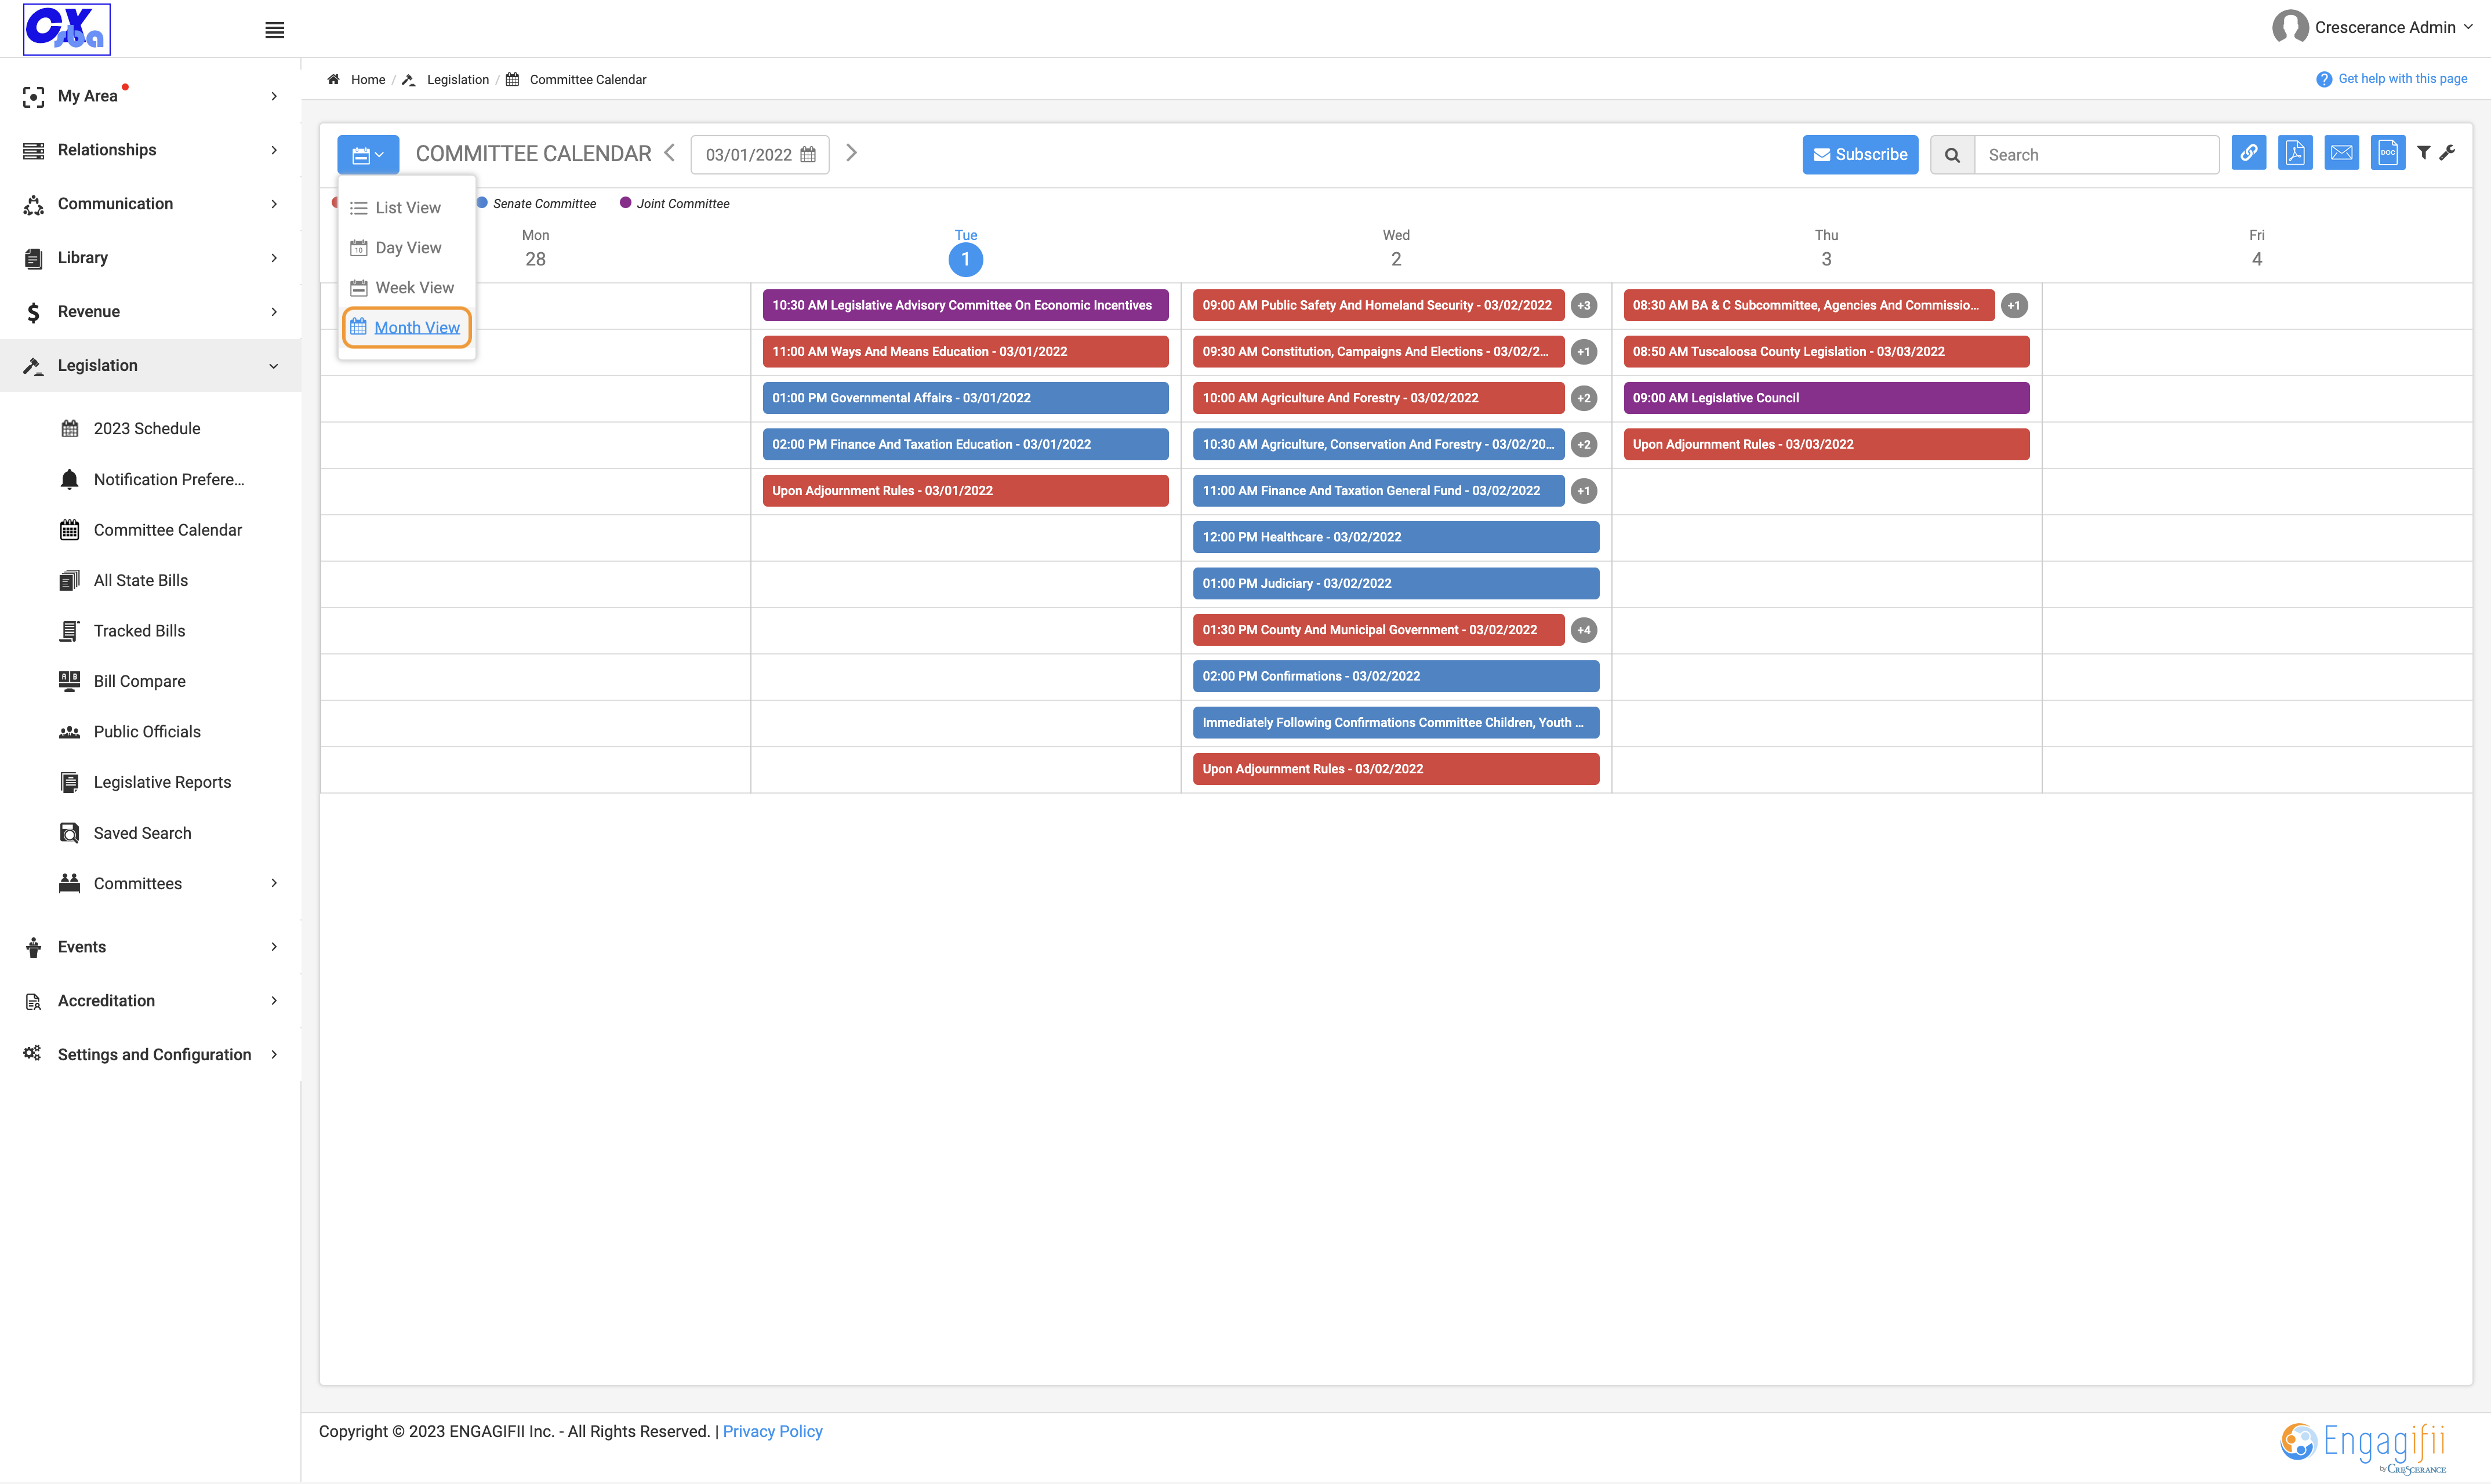Show +3 more events for Public Safety
The height and width of the screenshot is (1484, 2491).
(1583, 305)
